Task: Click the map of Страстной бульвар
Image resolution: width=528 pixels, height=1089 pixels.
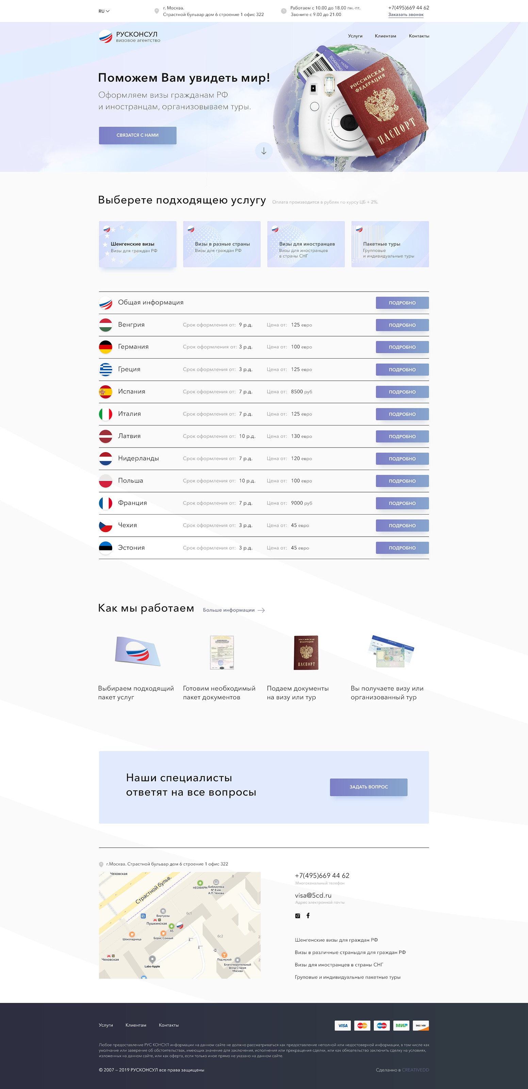Action: [180, 925]
